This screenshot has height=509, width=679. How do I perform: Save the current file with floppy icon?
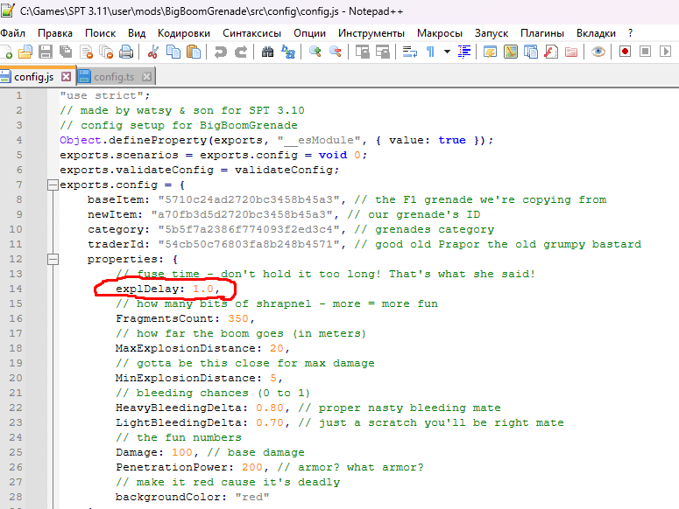pos(45,52)
